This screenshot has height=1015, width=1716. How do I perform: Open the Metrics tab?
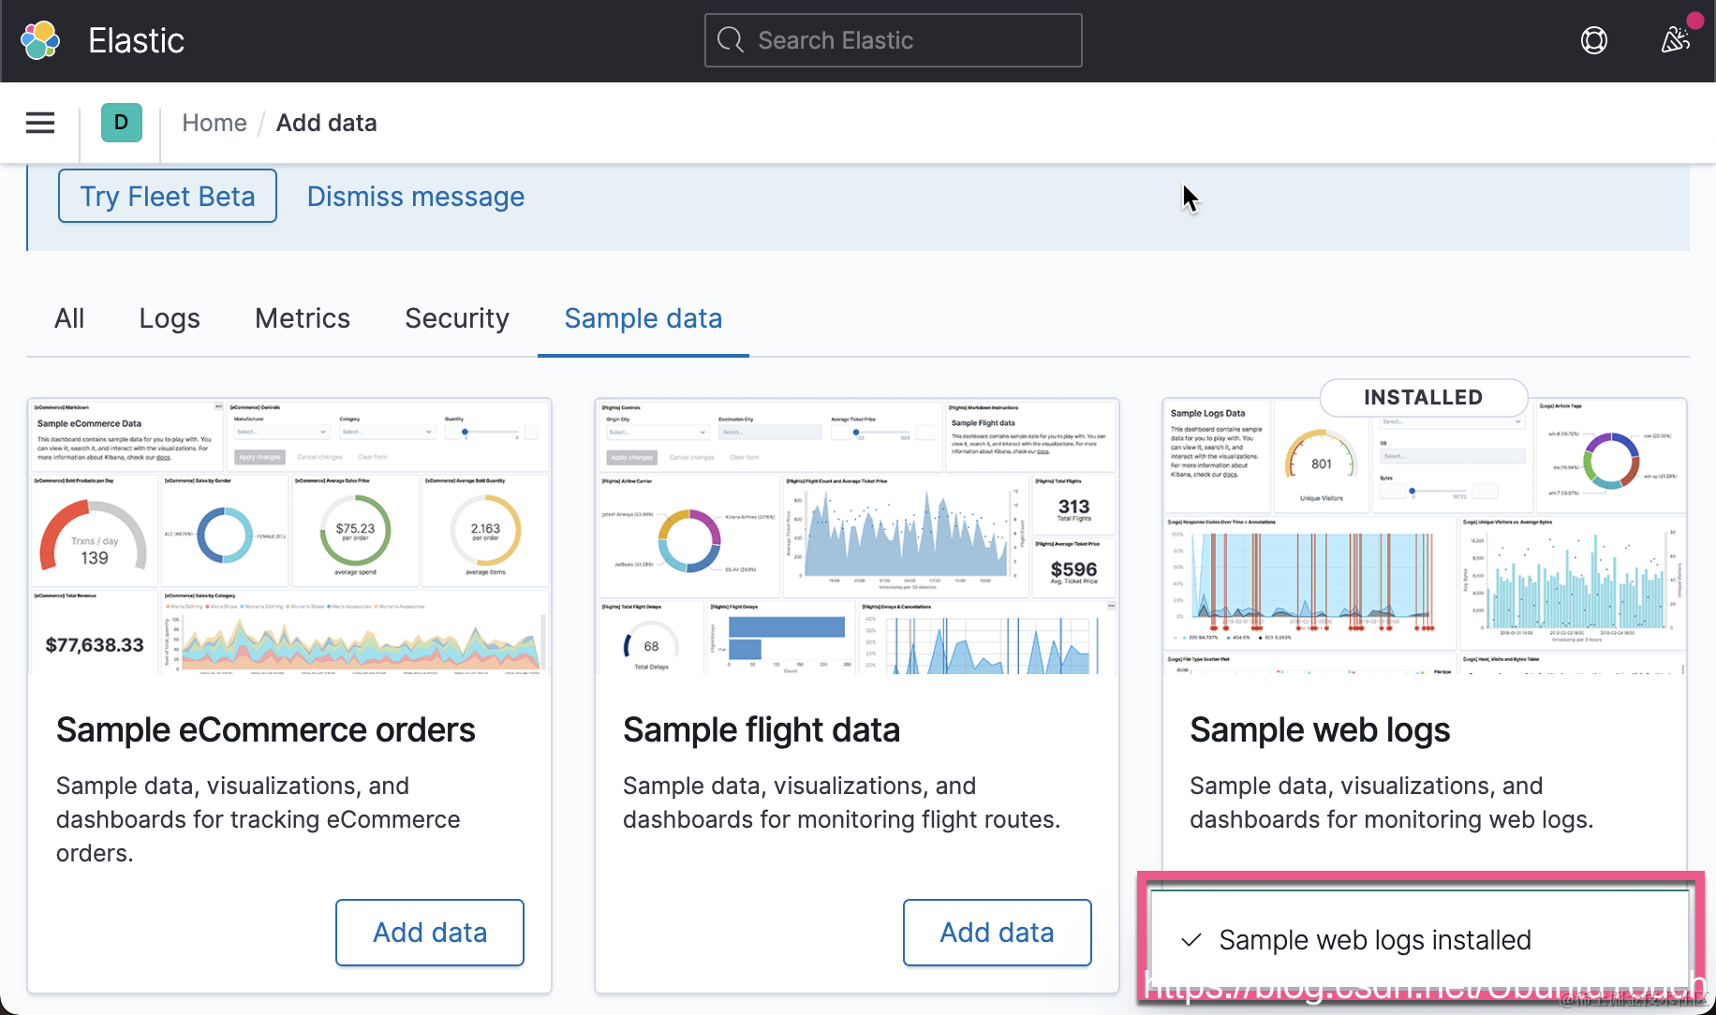pos(303,318)
